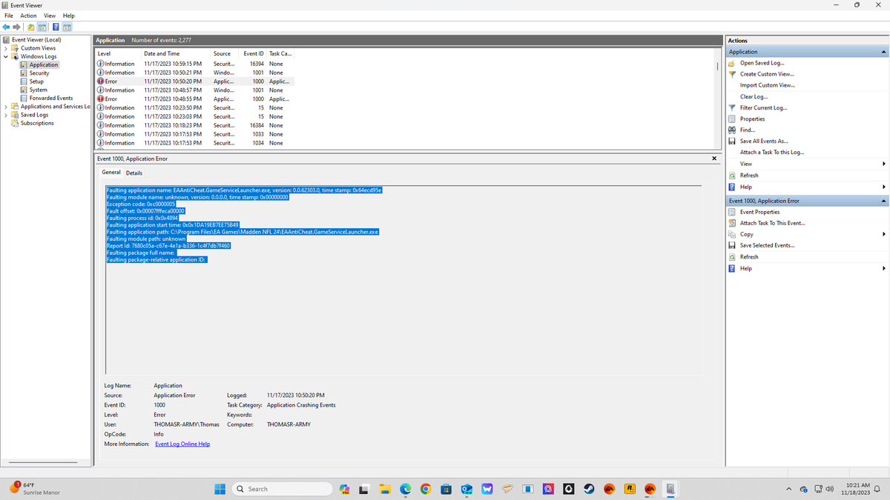Image resolution: width=890 pixels, height=500 pixels.
Task: Collapse the Windows Logs tree node
Action: [6, 56]
